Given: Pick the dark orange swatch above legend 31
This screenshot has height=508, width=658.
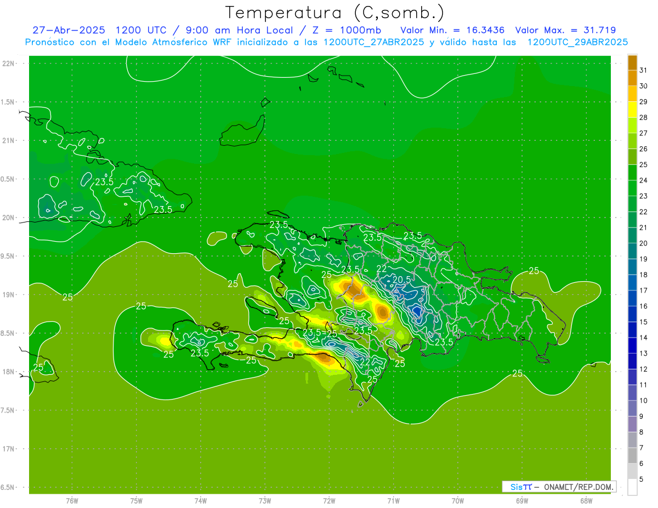Looking at the screenshot, I should 632,62.
